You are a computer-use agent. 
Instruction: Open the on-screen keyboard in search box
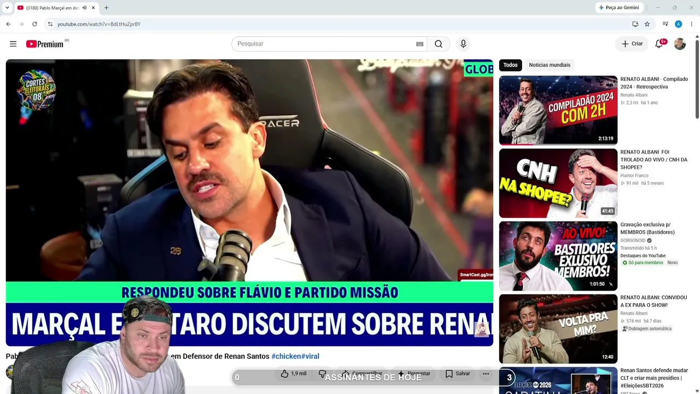[x=419, y=44]
